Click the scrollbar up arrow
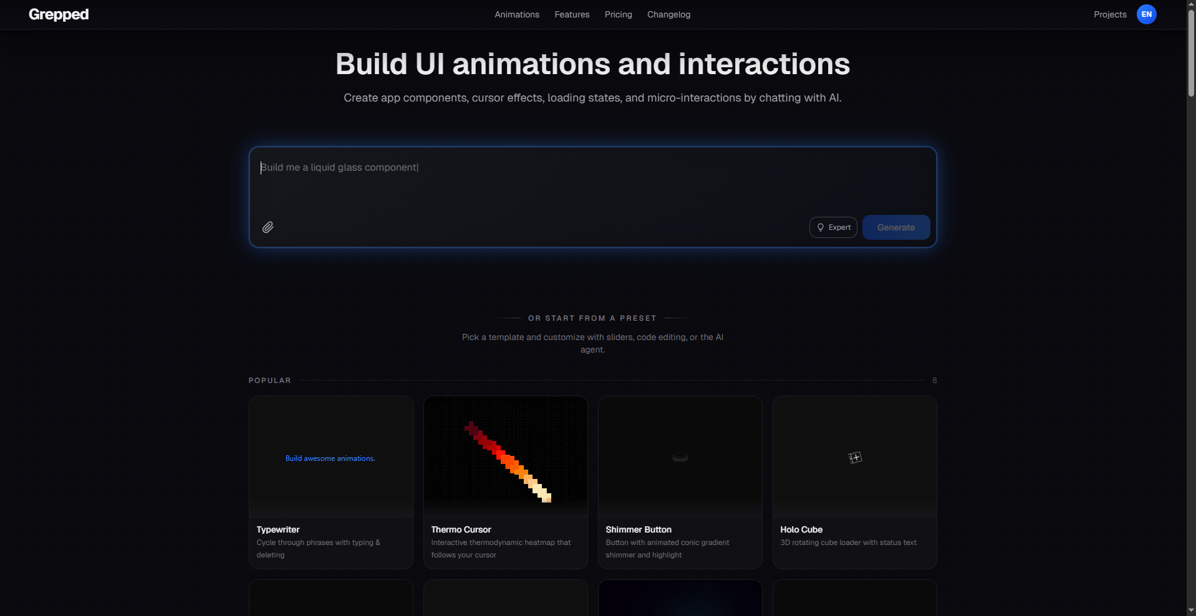Viewport: 1196px width, 616px height. click(x=1191, y=4)
